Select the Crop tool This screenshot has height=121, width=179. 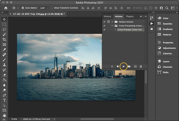4,39
